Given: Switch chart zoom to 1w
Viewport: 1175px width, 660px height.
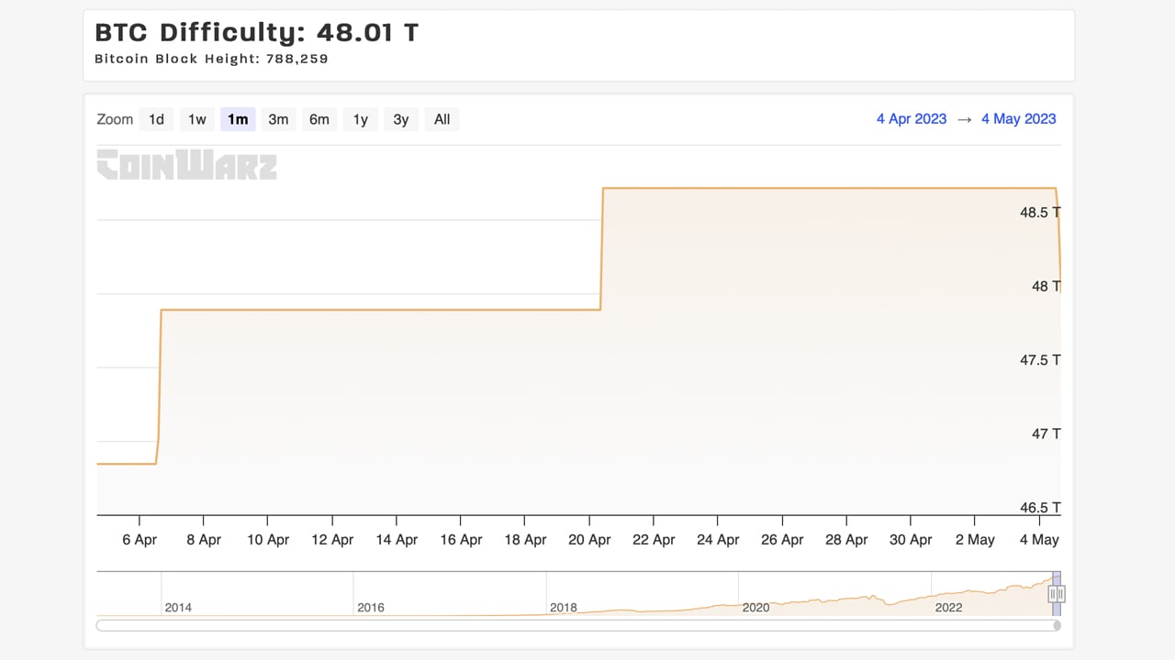Looking at the screenshot, I should pos(196,119).
